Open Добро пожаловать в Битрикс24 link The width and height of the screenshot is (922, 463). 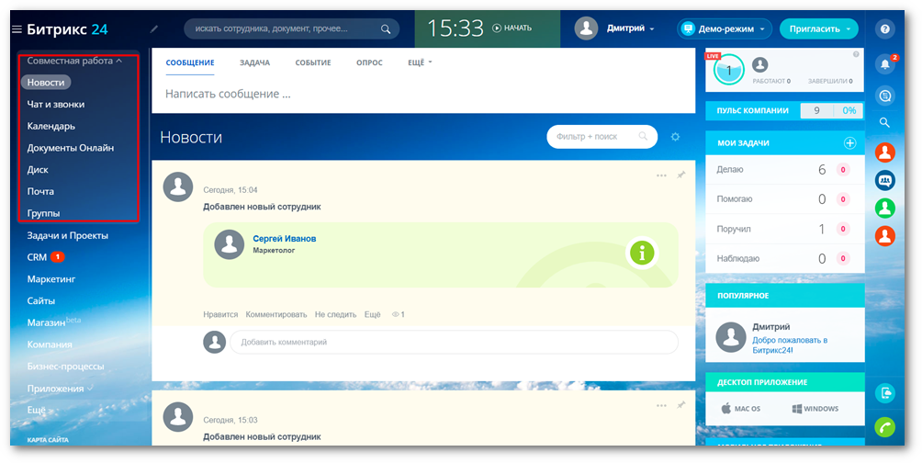(x=790, y=344)
